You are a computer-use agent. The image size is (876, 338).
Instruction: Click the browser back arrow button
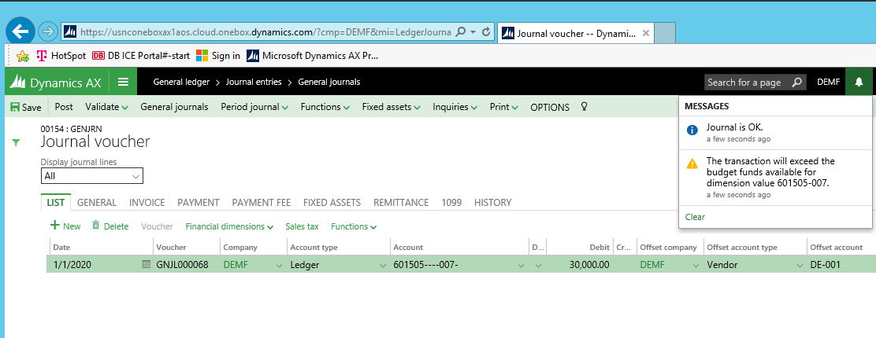pyautogui.click(x=20, y=31)
